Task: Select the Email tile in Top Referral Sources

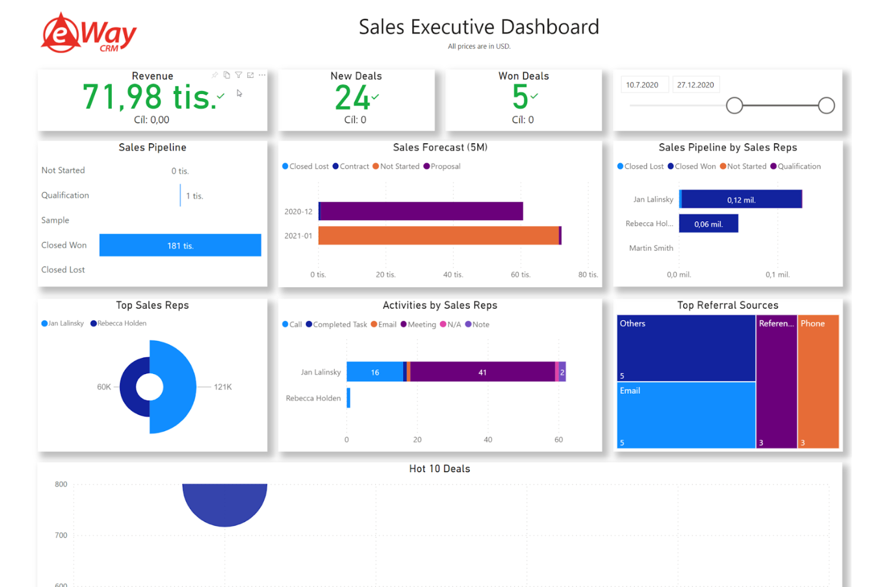Action: pyautogui.click(x=686, y=415)
